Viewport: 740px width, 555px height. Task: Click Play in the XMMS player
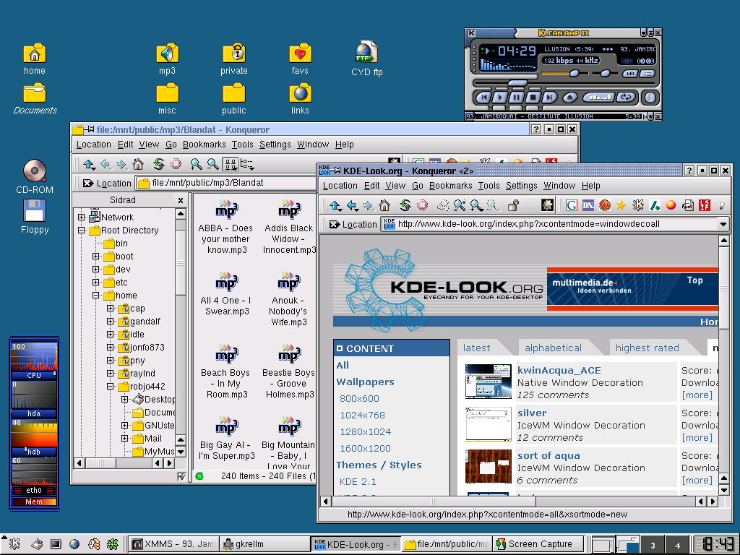pyautogui.click(x=500, y=98)
